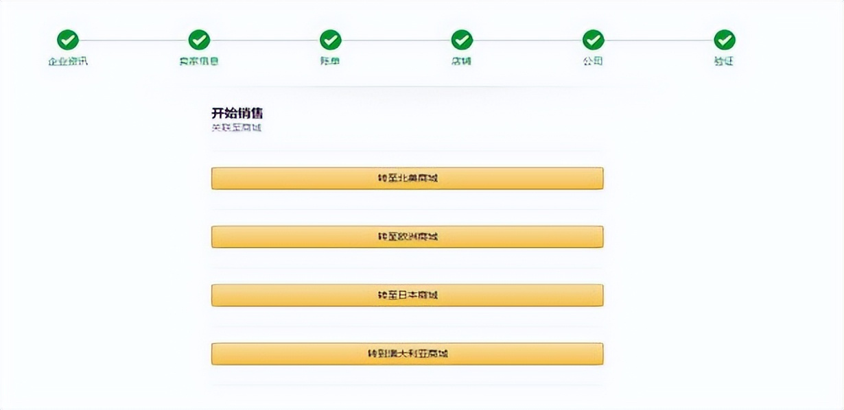This screenshot has height=410, width=844.
Task: Select the 公司 step label
Action: pos(593,62)
